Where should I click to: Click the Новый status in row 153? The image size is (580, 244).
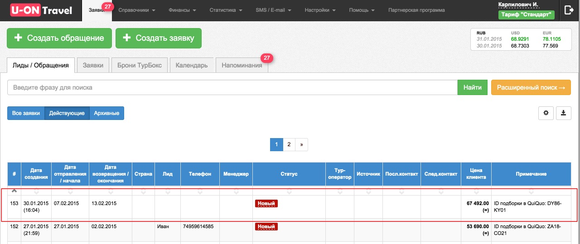click(x=266, y=204)
